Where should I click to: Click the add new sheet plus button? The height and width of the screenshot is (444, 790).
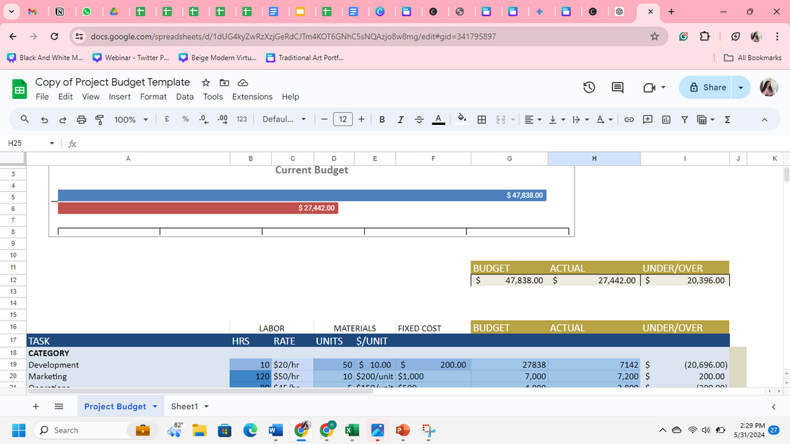[35, 406]
